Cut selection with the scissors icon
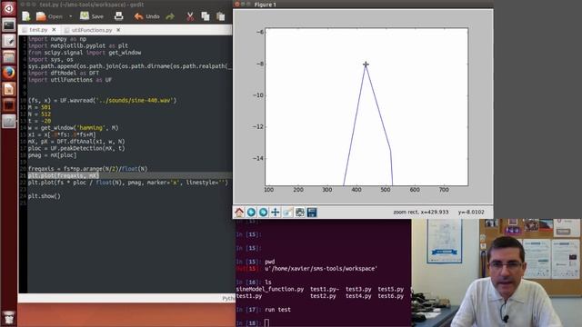The width and height of the screenshot is (582, 327). click(190, 16)
